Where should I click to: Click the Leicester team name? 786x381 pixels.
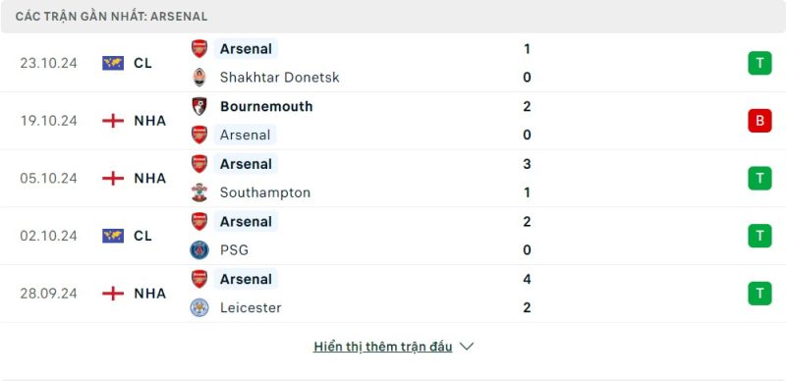[251, 307]
